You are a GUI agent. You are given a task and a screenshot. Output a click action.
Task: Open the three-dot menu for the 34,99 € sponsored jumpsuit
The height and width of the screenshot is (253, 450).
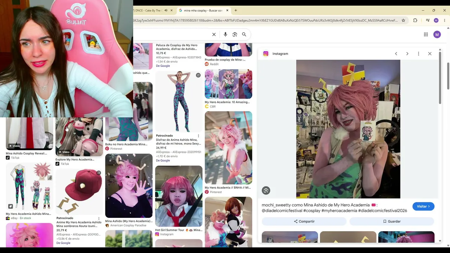pyautogui.click(x=198, y=136)
